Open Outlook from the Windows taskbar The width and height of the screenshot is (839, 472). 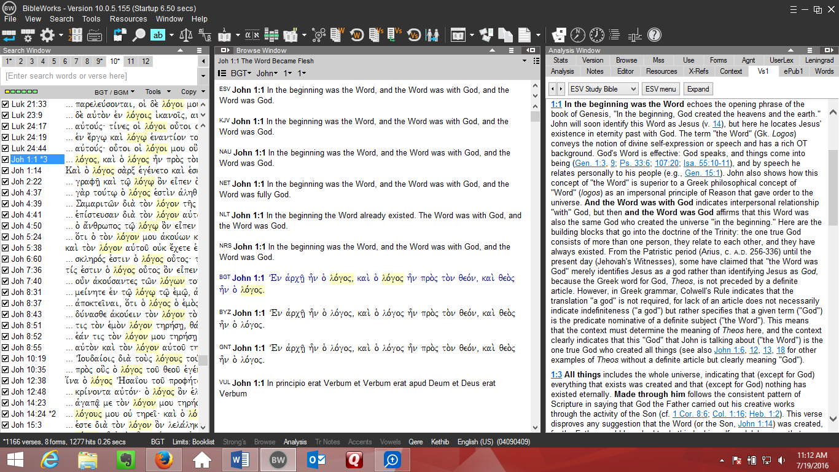pos(316,459)
